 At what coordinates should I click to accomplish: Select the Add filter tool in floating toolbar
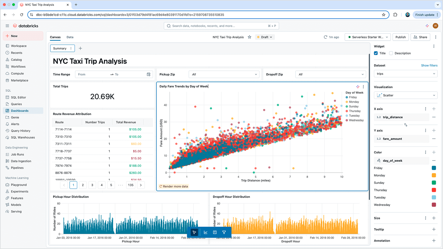coord(224,232)
